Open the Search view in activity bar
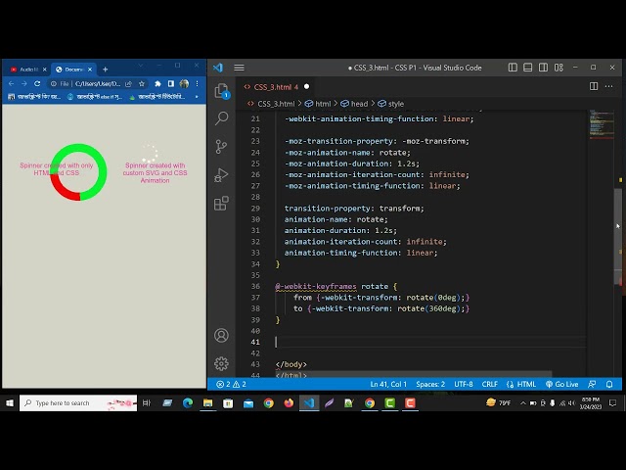The width and height of the screenshot is (626, 470). (x=222, y=118)
